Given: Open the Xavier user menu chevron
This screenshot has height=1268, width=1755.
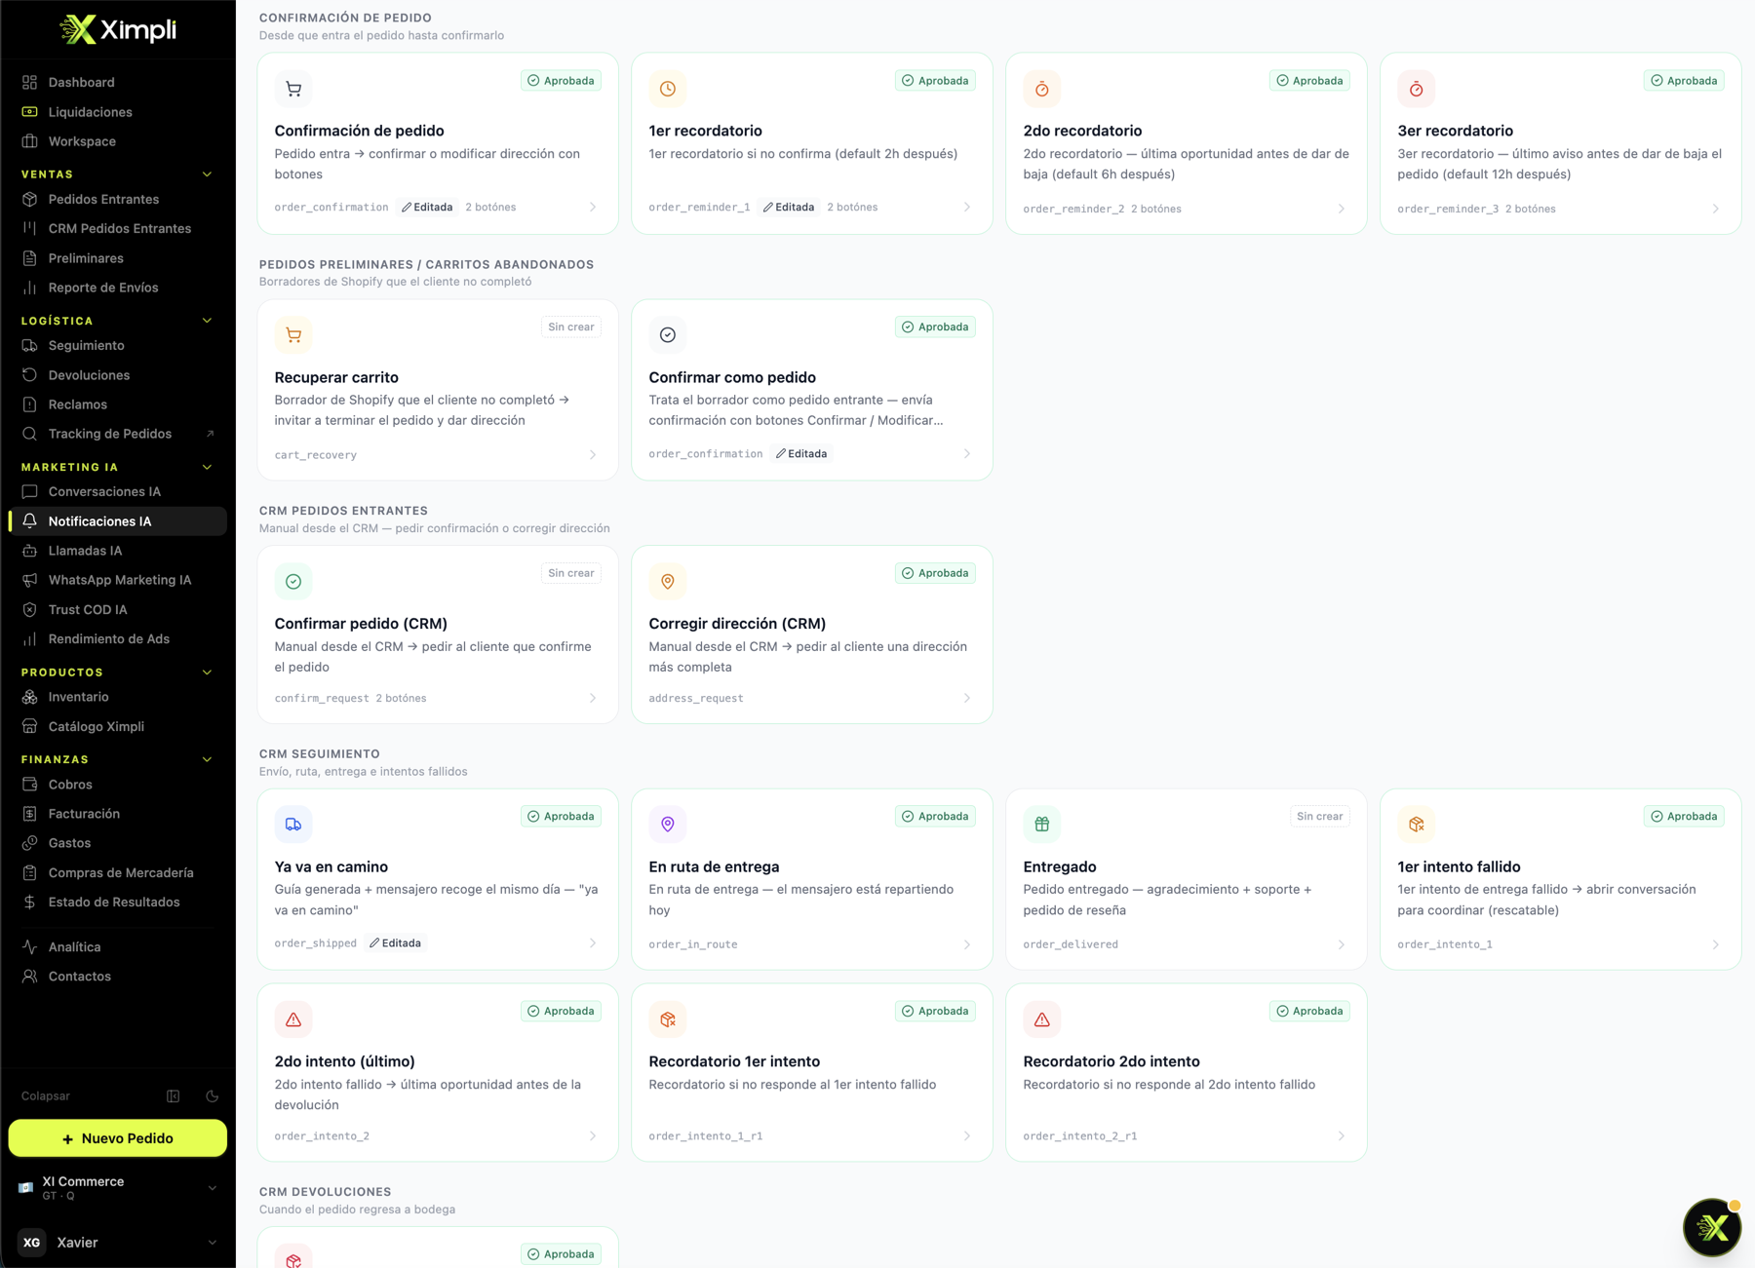Looking at the screenshot, I should 212,1243.
